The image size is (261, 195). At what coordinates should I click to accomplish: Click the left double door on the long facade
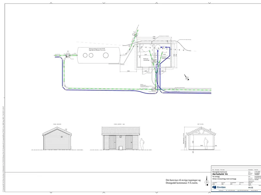(x=113, y=142)
